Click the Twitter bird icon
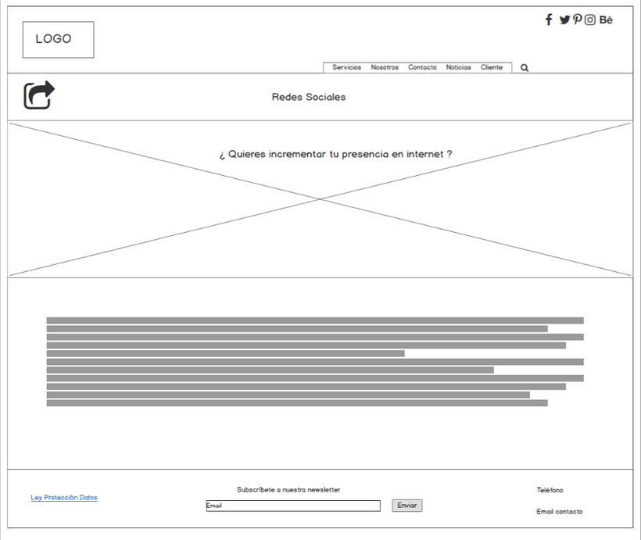The width and height of the screenshot is (641, 540). pos(564,20)
